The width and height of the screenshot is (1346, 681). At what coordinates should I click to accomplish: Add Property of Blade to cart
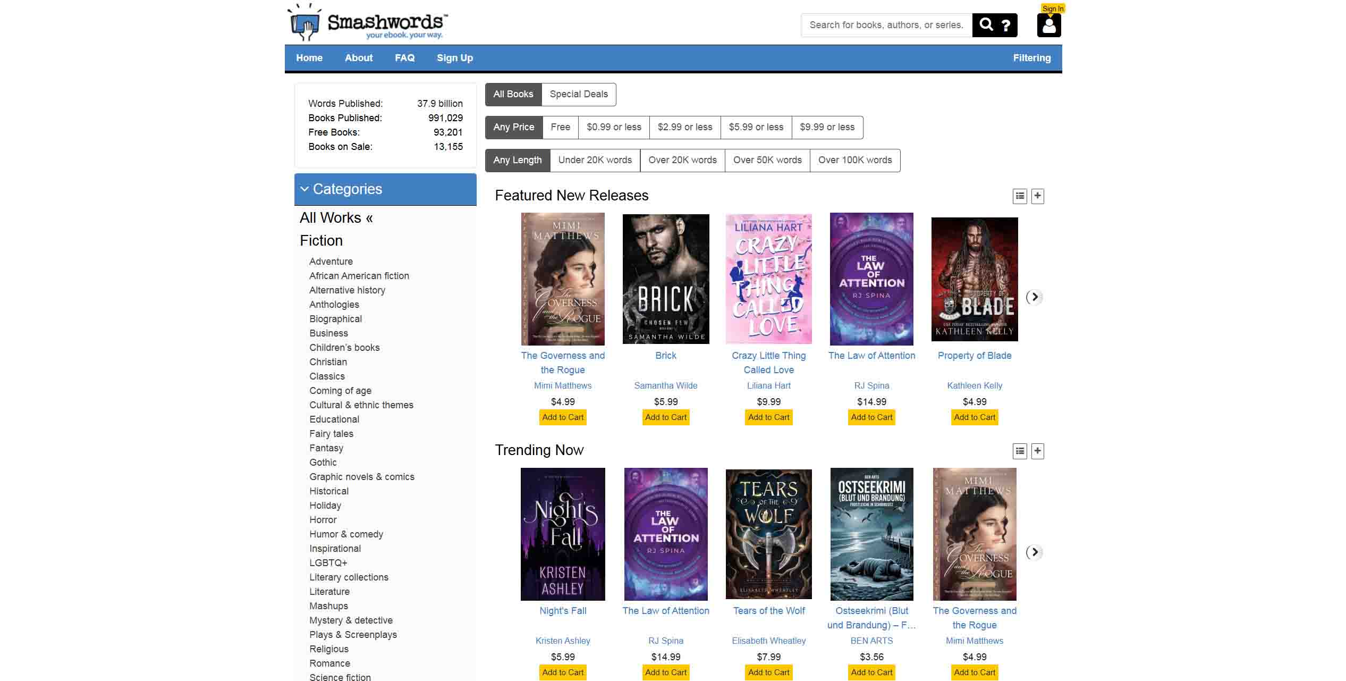coord(975,417)
